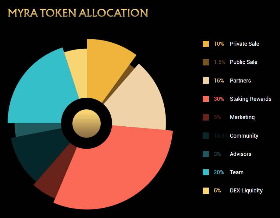Screen dimensions: 280x218
Task: Click the MYRA Token Allocation title
Action: coord(78,13)
